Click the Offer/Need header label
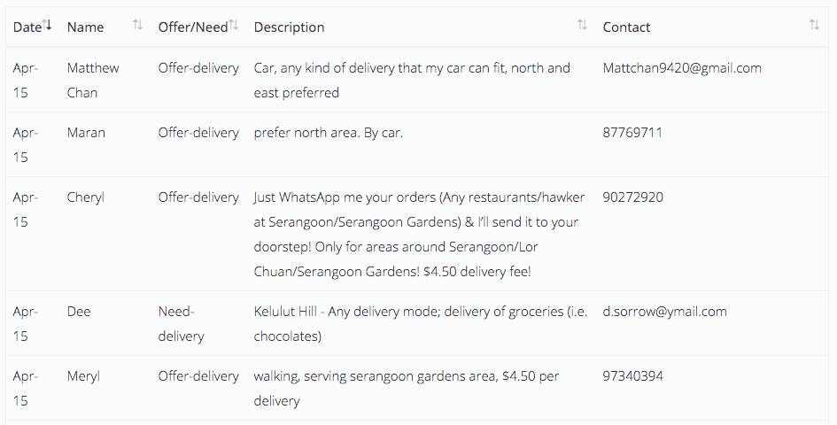 (x=193, y=27)
